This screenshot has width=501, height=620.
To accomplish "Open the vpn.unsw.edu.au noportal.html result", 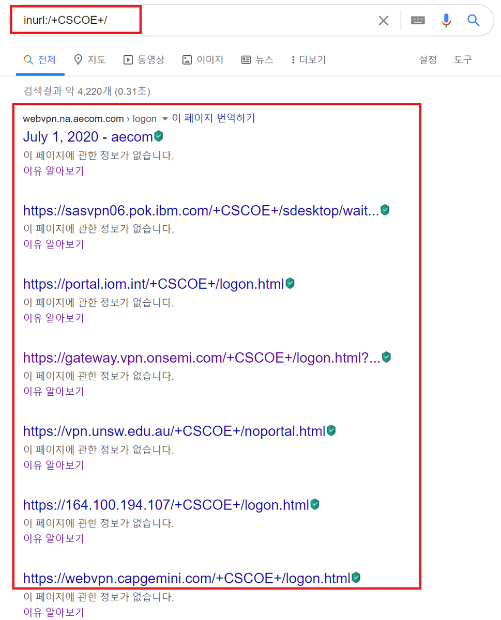I will [174, 431].
